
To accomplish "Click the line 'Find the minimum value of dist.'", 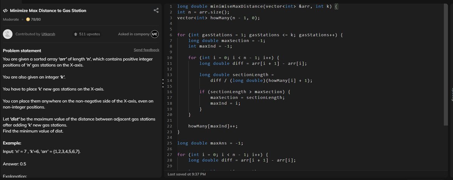I will [33, 131].
